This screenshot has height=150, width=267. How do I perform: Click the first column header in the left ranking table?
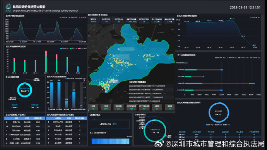[16, 118]
